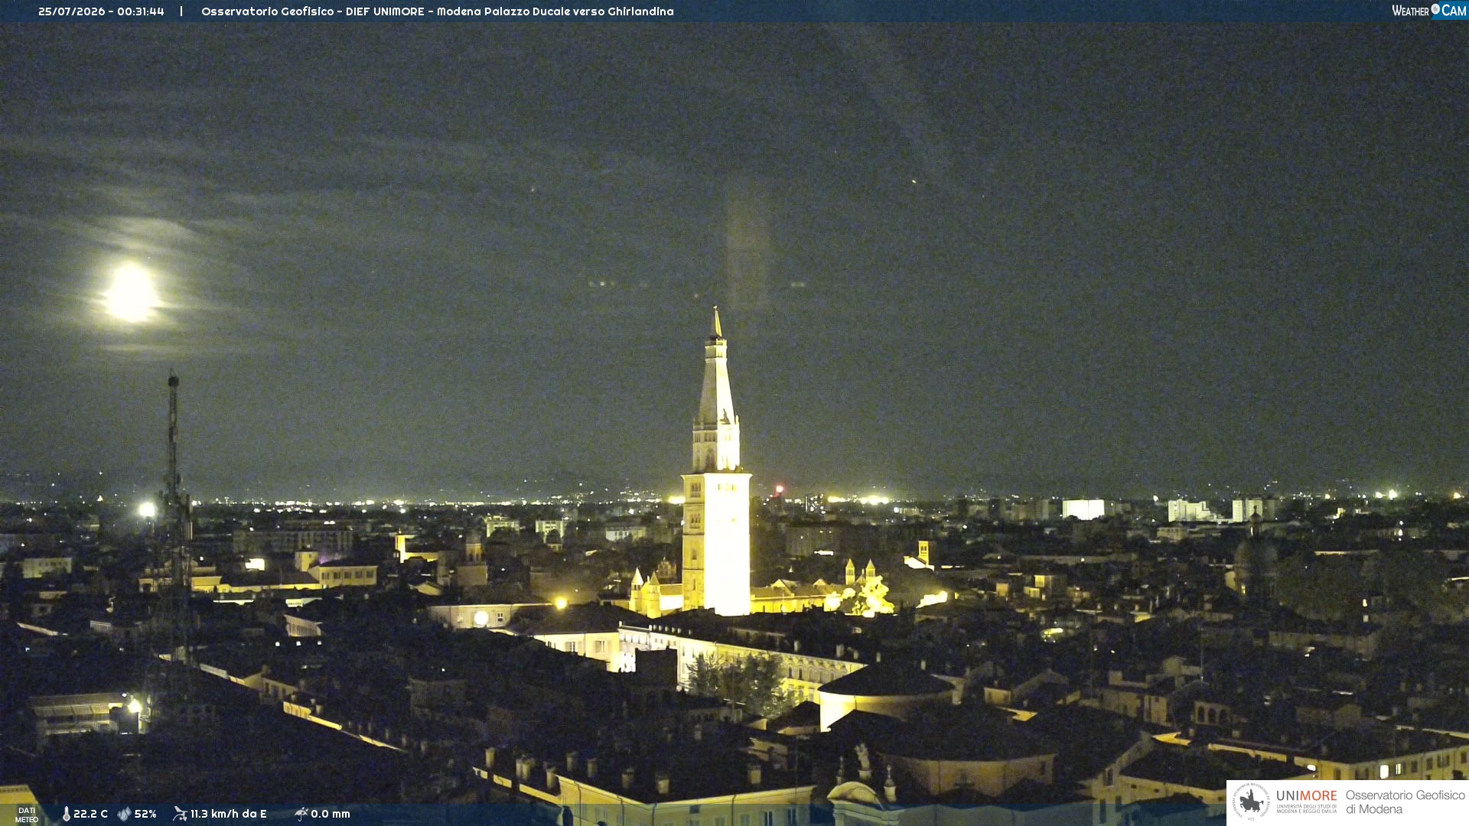Click the rain umbrella icon
Image resolution: width=1469 pixels, height=826 pixels.
(301, 814)
